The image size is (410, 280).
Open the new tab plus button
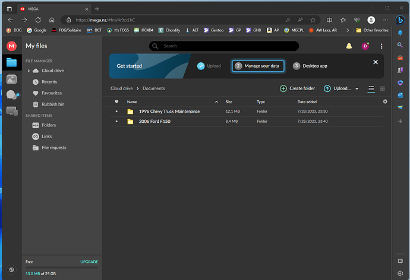[97, 9]
